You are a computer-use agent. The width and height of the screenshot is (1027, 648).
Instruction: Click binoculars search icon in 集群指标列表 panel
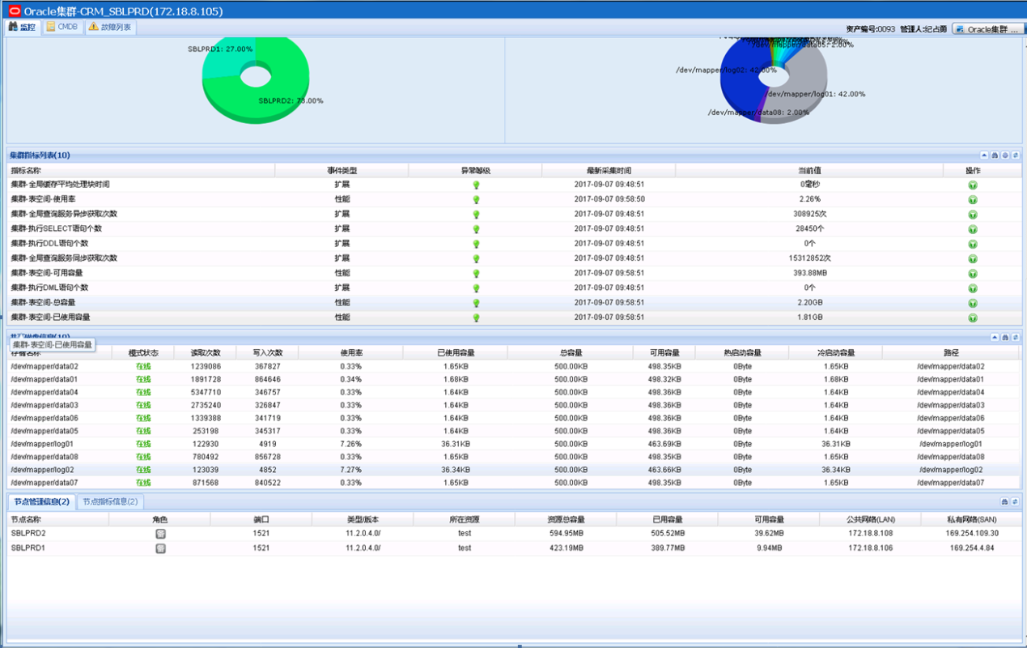[x=995, y=155]
